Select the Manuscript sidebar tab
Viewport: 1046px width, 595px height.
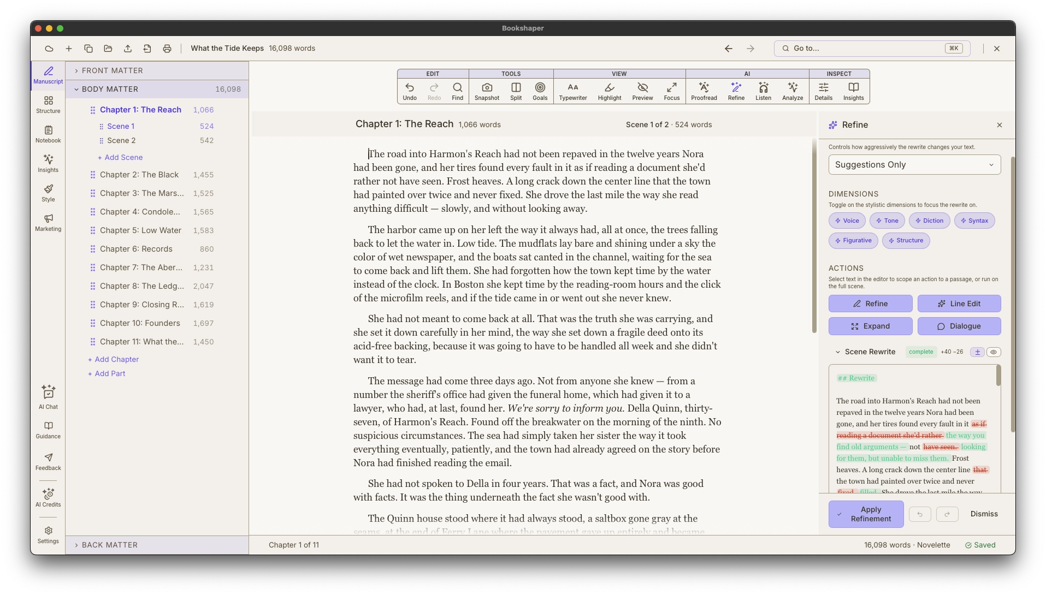(x=48, y=75)
